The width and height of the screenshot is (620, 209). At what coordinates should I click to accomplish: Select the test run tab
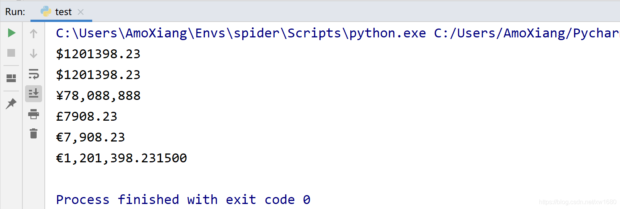[x=63, y=12]
